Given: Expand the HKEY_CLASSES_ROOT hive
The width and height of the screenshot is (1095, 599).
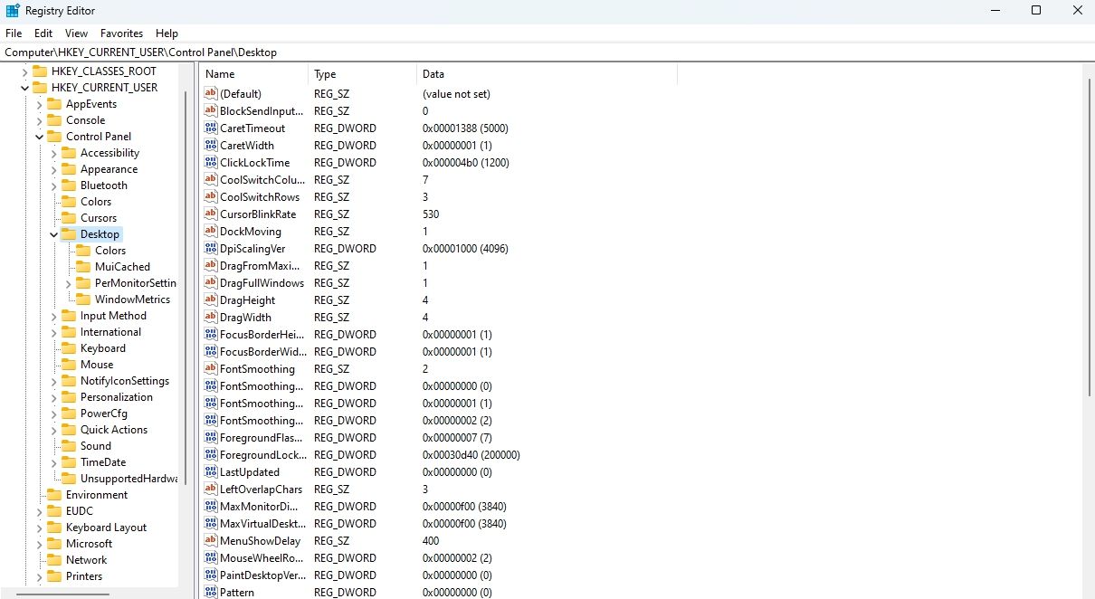Looking at the screenshot, I should click(25, 71).
